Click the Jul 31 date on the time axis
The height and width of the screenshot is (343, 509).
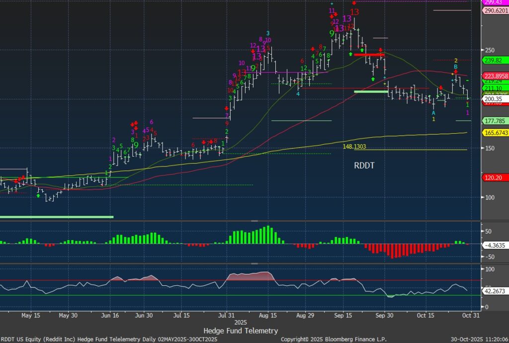pos(226,315)
